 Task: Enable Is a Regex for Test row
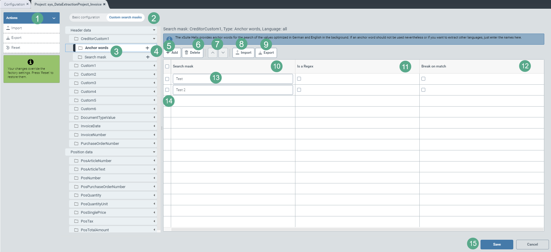[x=299, y=79]
